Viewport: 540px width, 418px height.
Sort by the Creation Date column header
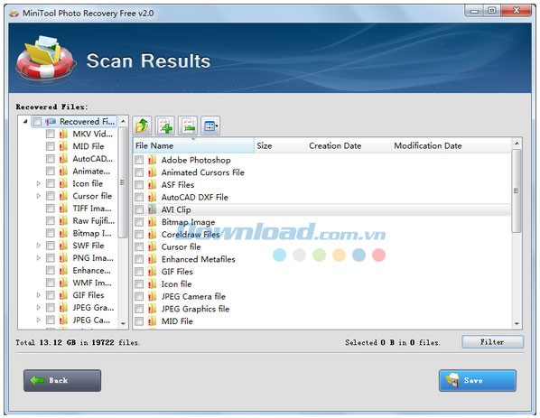[x=349, y=145]
